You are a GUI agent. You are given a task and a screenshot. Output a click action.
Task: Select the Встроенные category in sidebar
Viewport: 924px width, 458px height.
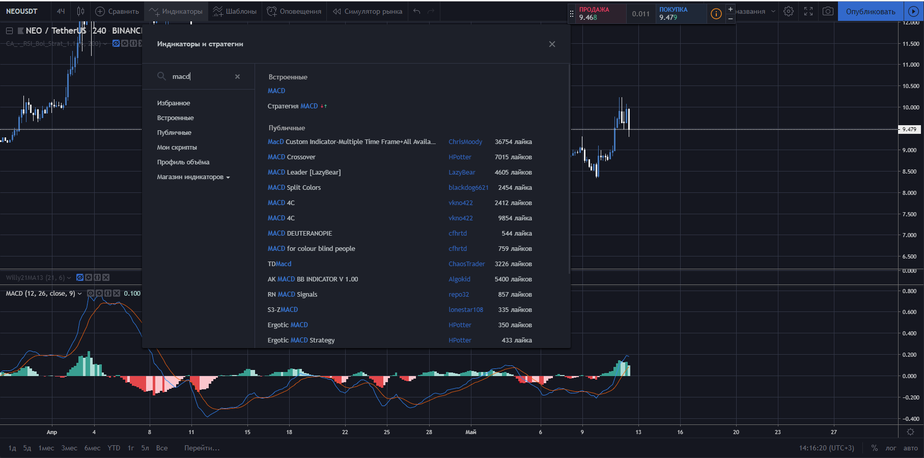coord(175,118)
